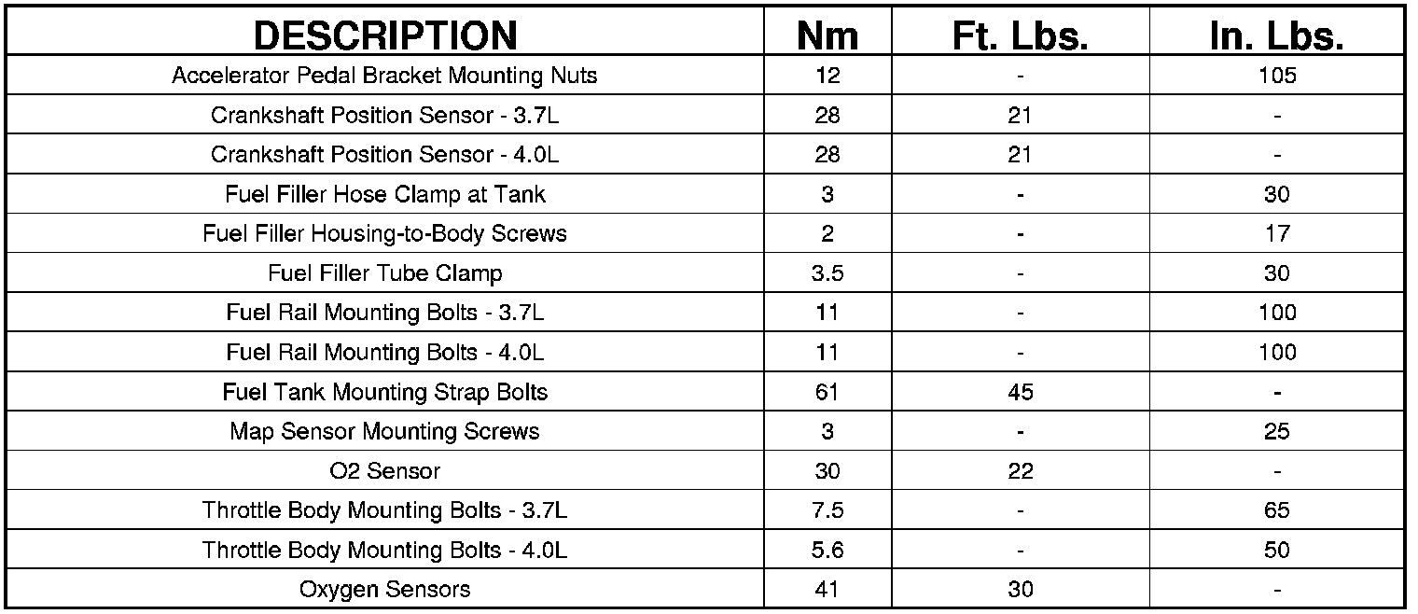Screen dimensions: 1418x614
Task: Click Crankshaft Position Sensor - 4.0L cell
Action: pos(384,155)
